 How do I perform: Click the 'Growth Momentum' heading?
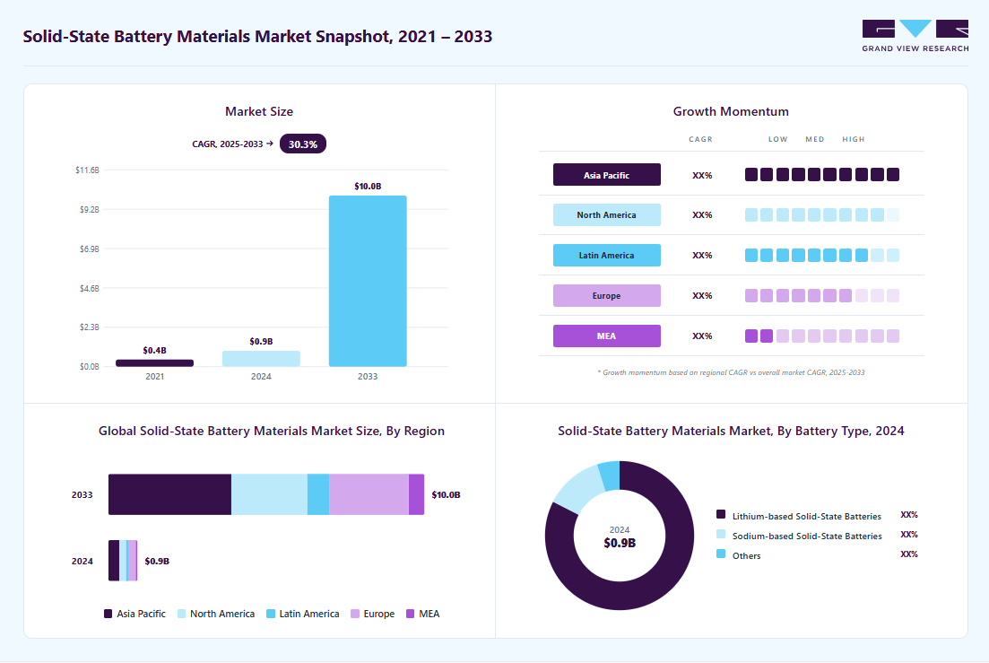click(x=731, y=111)
